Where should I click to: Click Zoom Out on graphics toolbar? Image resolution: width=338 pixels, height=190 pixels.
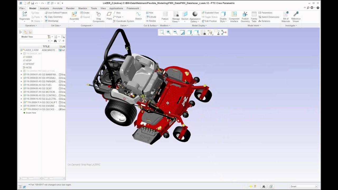click(175, 32)
